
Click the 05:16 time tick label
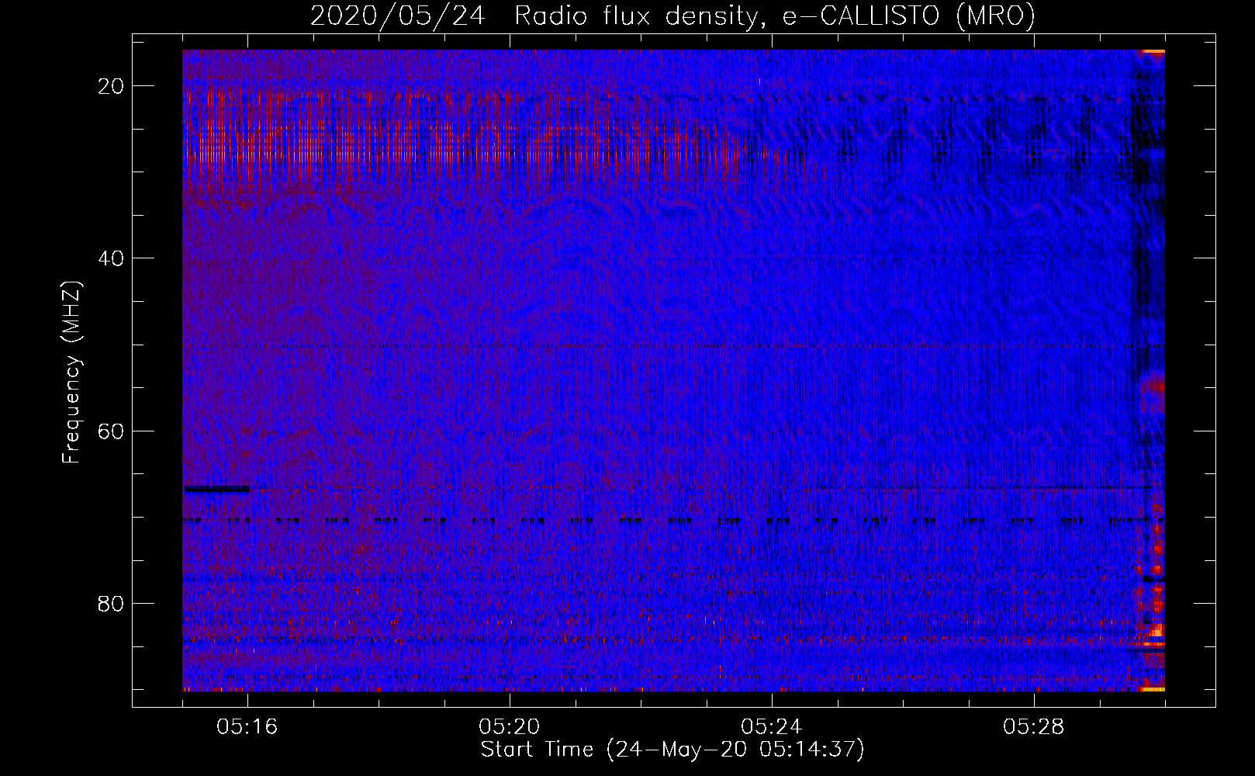(x=247, y=727)
